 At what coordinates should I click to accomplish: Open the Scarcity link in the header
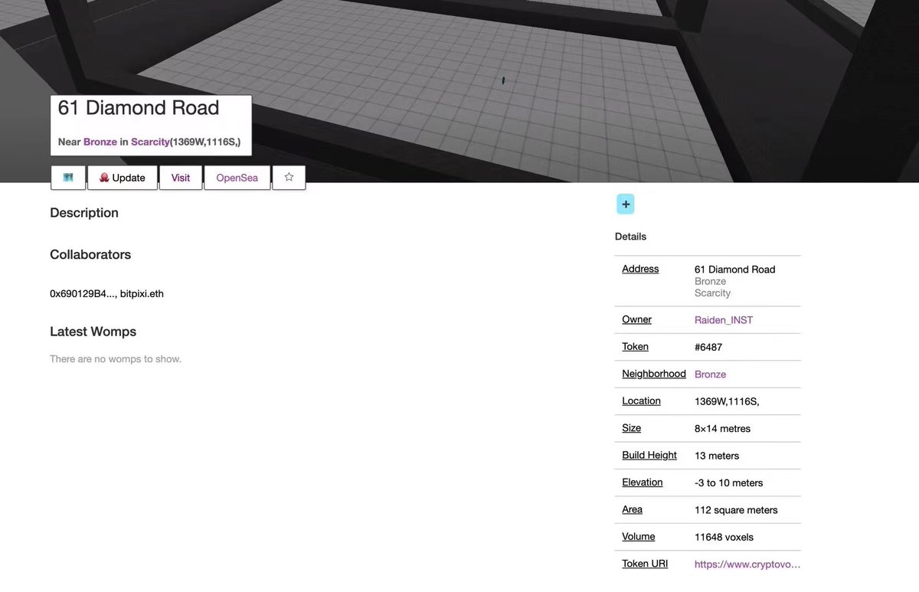tap(150, 142)
